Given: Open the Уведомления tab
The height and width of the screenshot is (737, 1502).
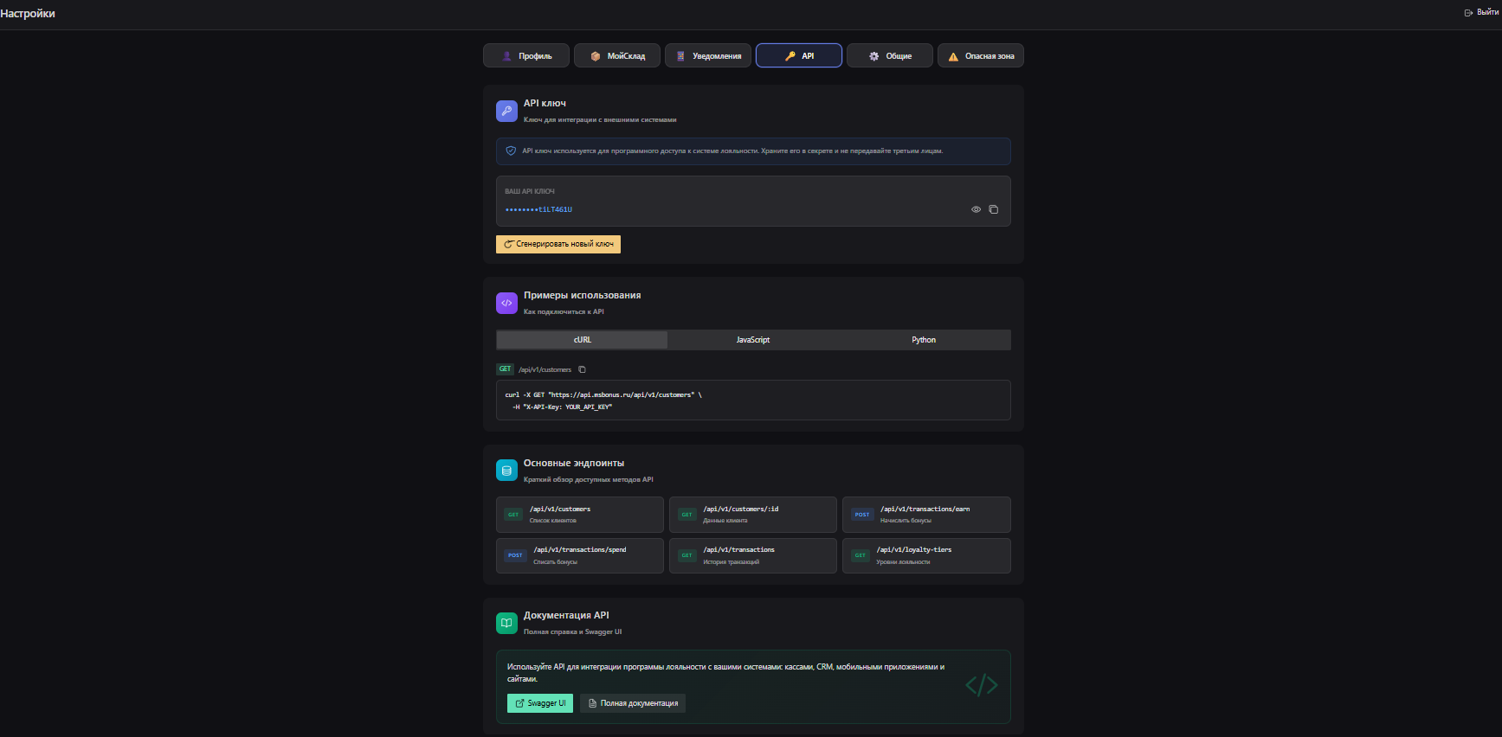Looking at the screenshot, I should [x=708, y=55].
